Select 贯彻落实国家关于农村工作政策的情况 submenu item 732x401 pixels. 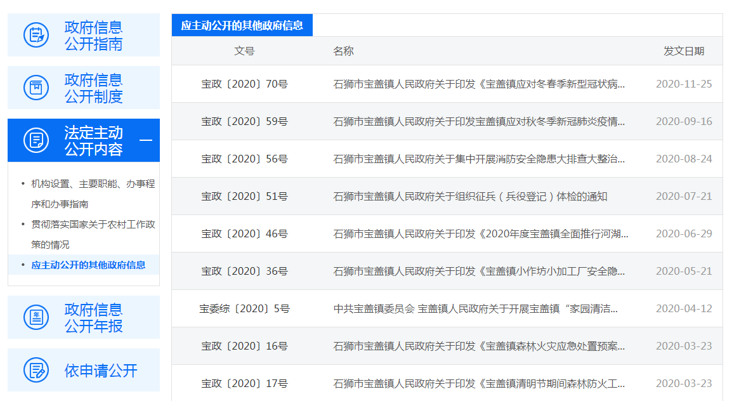tap(93, 234)
